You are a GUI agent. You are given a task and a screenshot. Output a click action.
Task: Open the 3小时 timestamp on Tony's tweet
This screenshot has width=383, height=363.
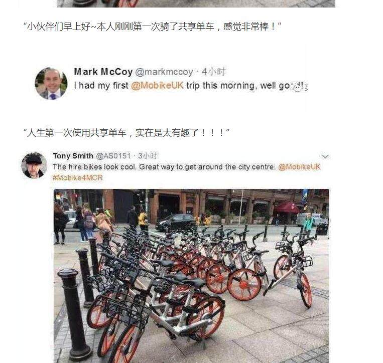tap(148, 155)
